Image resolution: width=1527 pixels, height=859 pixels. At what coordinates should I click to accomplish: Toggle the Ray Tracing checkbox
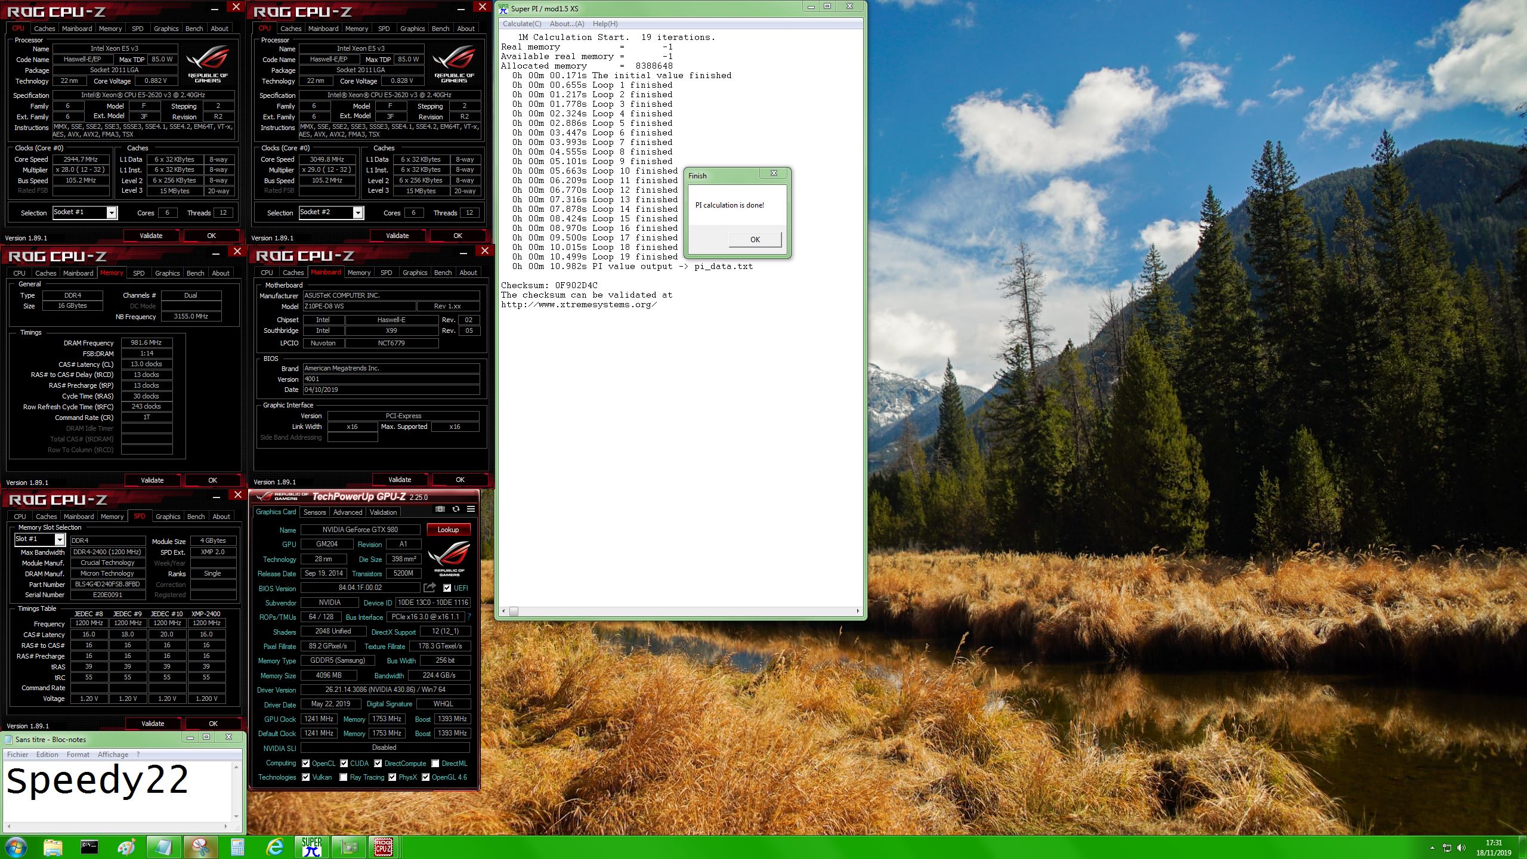point(344,777)
